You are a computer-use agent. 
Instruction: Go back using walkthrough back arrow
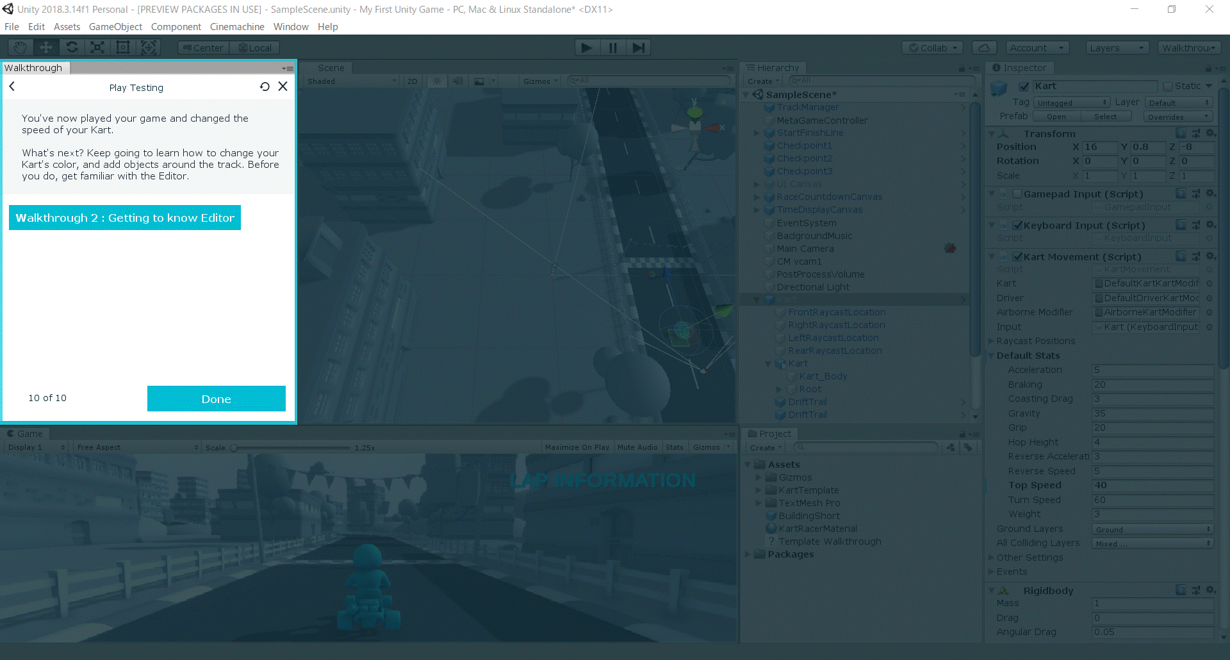[12, 87]
